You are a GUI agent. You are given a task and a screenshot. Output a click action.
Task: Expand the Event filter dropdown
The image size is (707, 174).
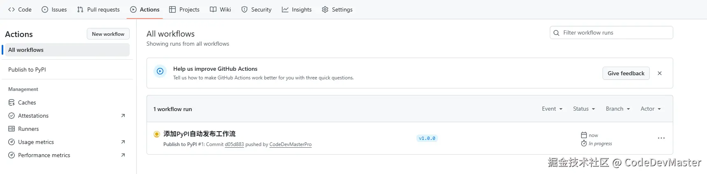[x=552, y=109]
